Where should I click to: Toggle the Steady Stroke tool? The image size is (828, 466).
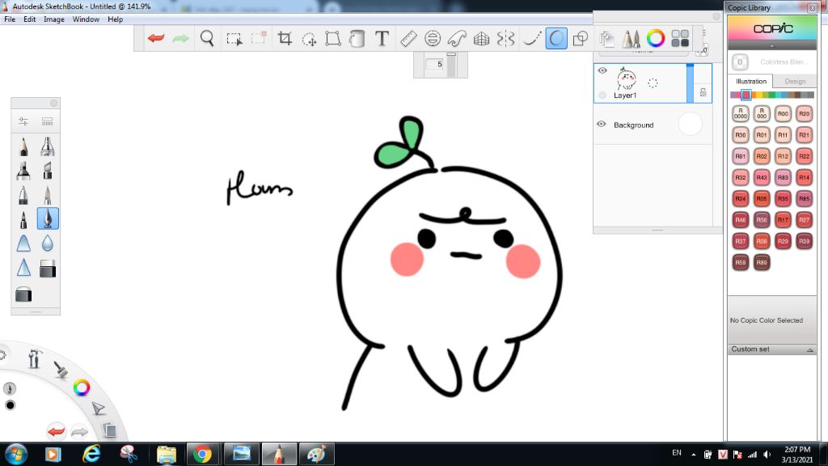[x=531, y=39]
